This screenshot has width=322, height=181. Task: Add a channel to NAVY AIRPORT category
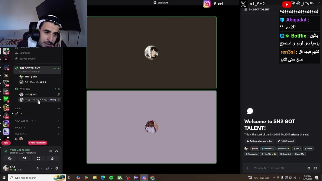pos(59,121)
